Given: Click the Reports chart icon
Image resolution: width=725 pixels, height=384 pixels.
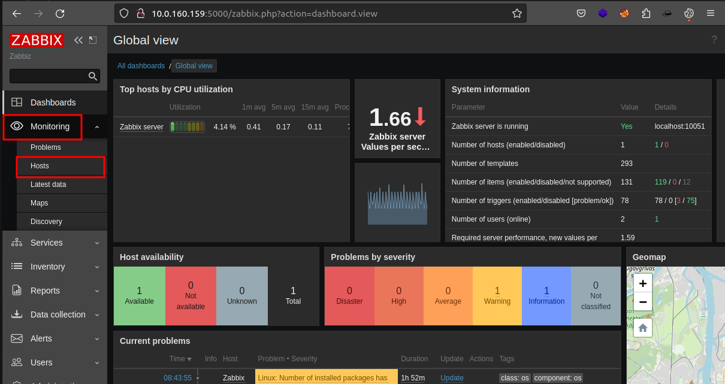Looking at the screenshot, I should pos(17,291).
